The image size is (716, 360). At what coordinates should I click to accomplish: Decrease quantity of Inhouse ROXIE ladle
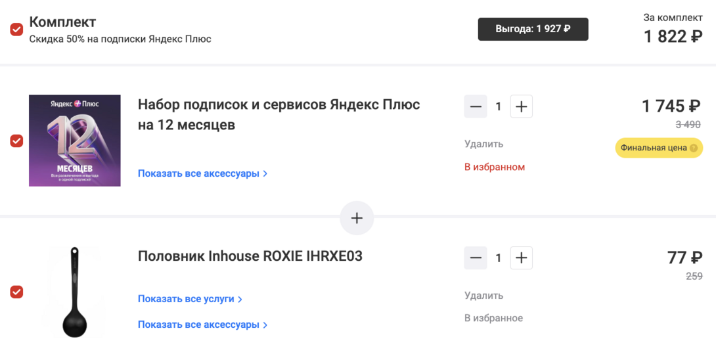pyautogui.click(x=476, y=258)
